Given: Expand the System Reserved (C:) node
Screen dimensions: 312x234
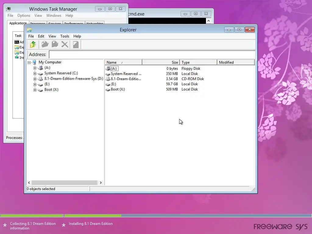Looking at the screenshot, I should click(x=35, y=73).
